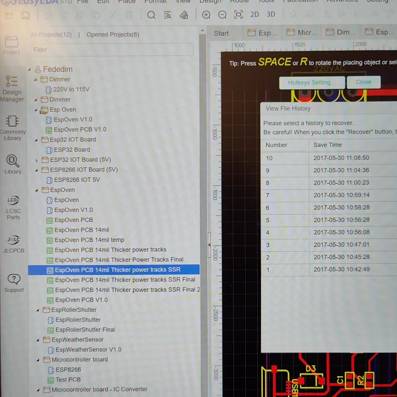Collapse the ESP8266 IOT Board (5V) folder
397x397 pixels.
(36, 170)
